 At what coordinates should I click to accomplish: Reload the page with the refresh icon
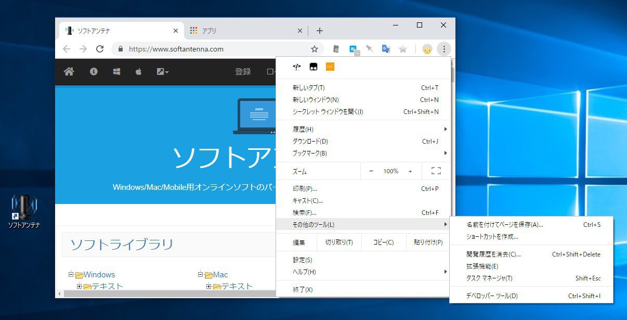pyautogui.click(x=100, y=49)
